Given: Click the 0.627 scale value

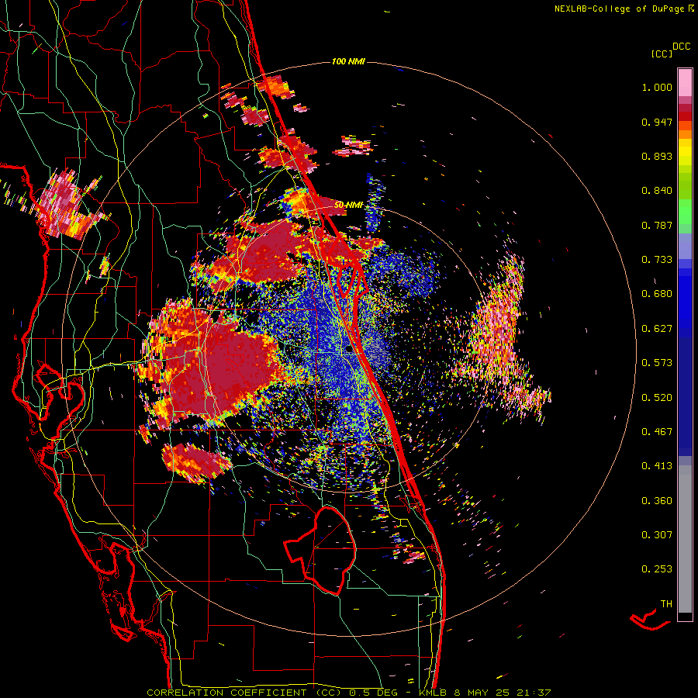Looking at the screenshot, I should tap(657, 329).
